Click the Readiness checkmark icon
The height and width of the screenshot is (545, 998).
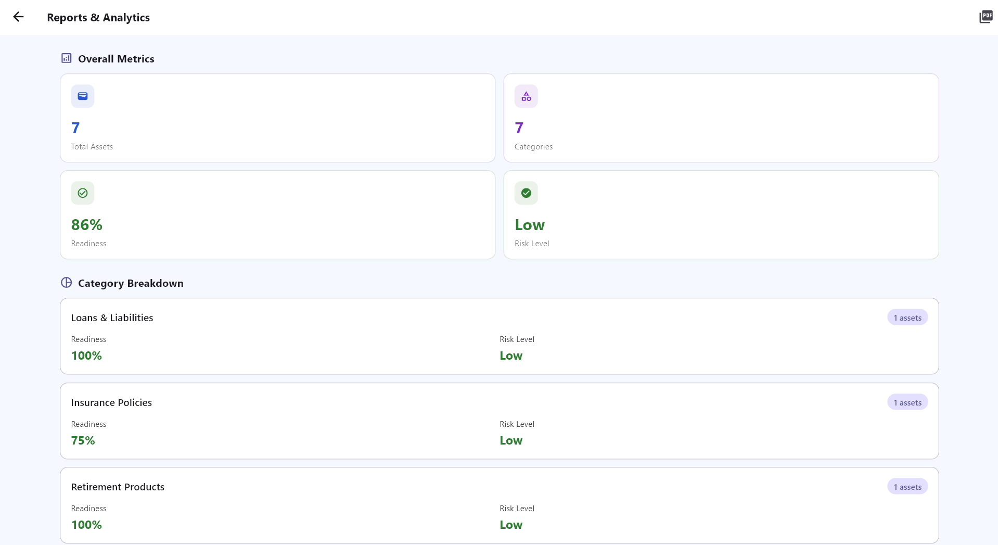pos(83,193)
